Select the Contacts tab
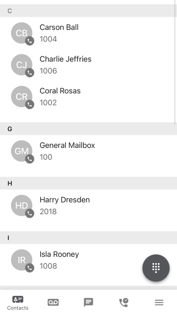This screenshot has height=315, width=177. [18, 303]
